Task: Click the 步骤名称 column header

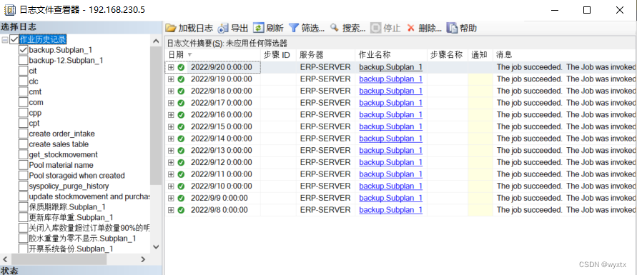Action: pos(448,55)
